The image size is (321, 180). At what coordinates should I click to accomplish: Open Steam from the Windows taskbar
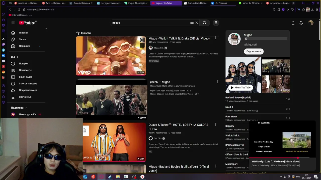coord(110,177)
